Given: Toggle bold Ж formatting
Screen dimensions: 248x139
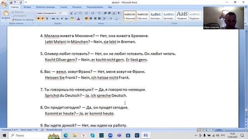Looking at the screenshot, I should coord(38,19).
